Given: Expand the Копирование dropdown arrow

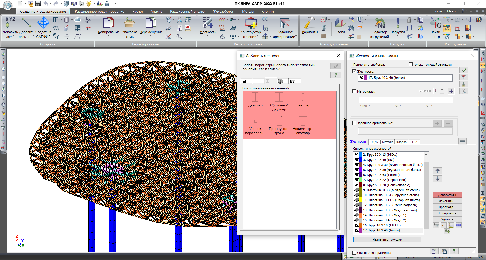Looking at the screenshot, I should pyautogui.click(x=108, y=36).
